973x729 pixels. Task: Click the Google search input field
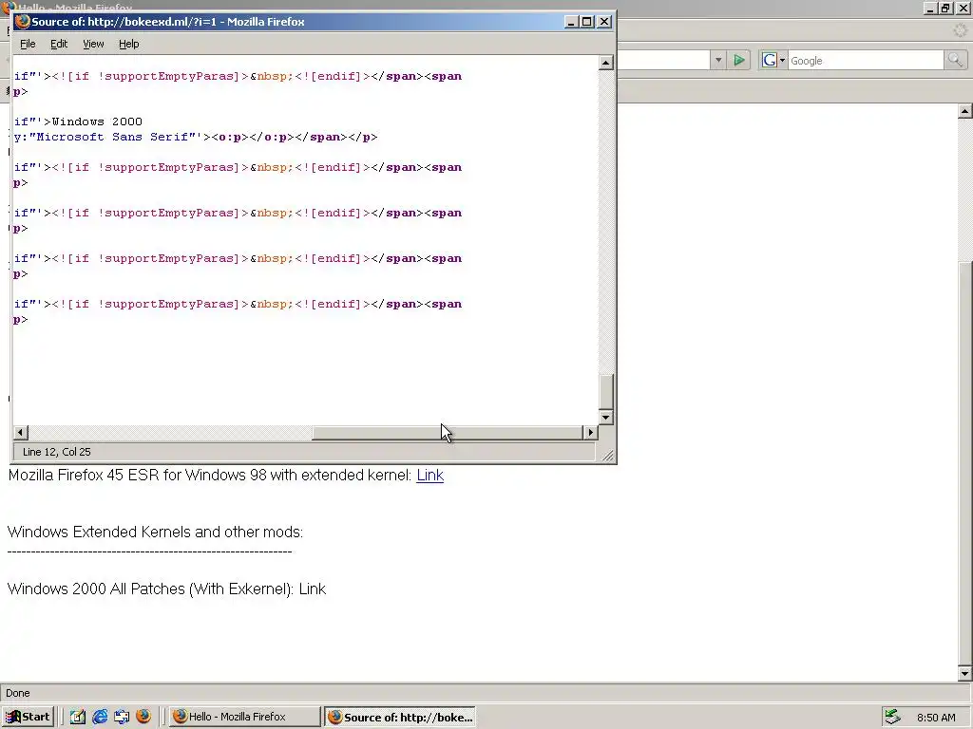click(866, 60)
